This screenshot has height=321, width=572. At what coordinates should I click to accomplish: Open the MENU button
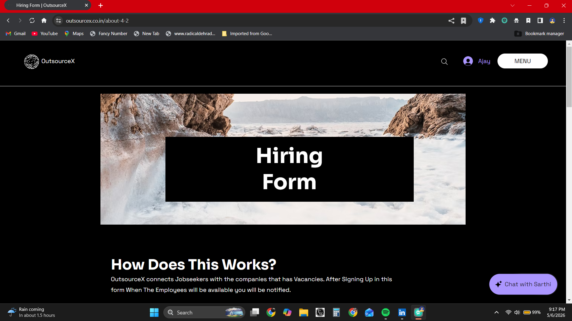click(x=522, y=61)
